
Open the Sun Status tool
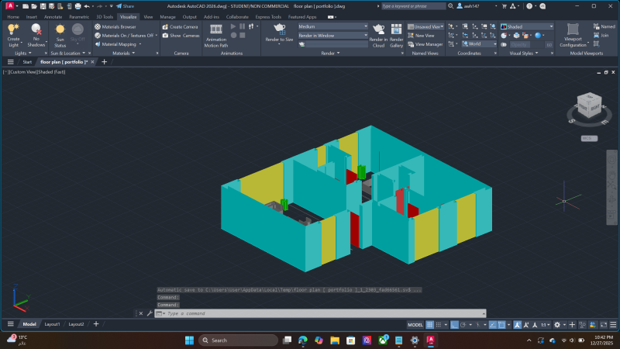click(x=60, y=32)
